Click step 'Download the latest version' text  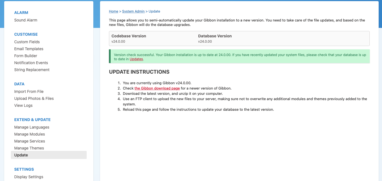(x=173, y=93)
